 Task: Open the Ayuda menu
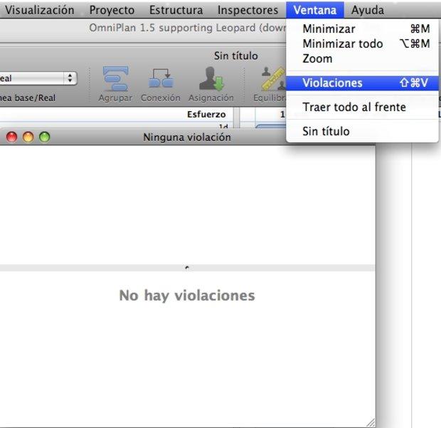tap(367, 10)
